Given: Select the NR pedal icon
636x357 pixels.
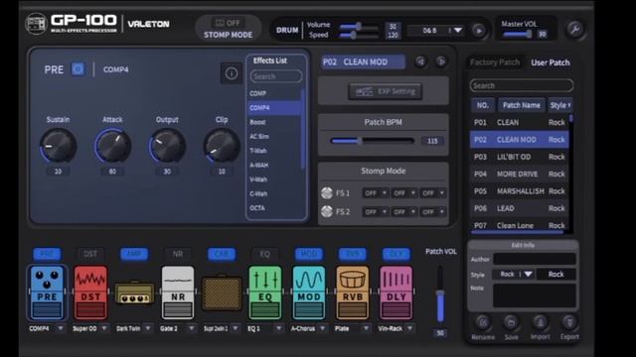Looking at the screenshot, I should pos(178,293).
